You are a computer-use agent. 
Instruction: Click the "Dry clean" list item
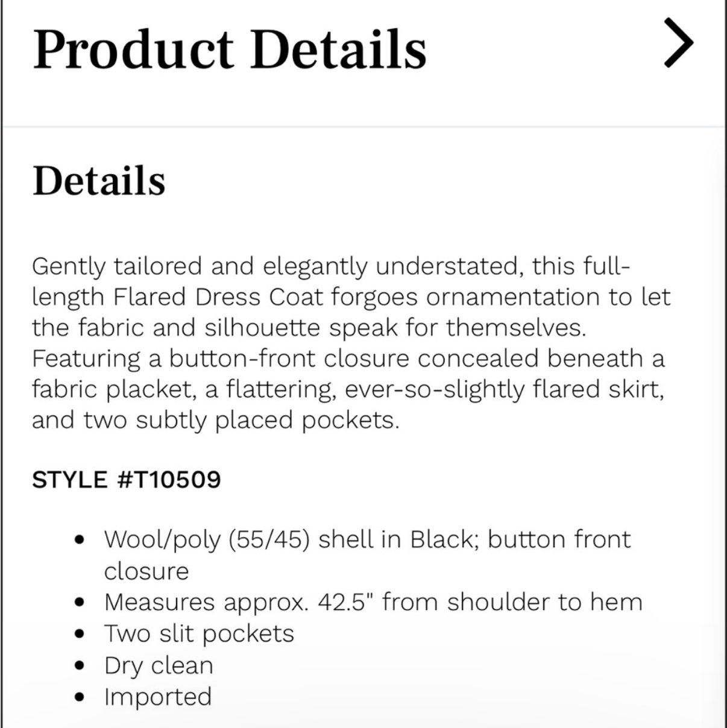159,665
